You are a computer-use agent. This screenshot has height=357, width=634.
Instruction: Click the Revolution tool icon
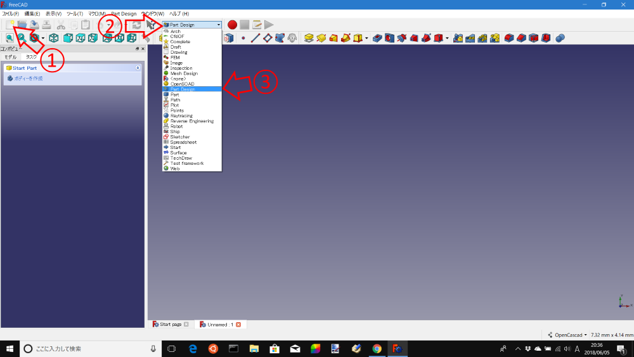pyautogui.click(x=321, y=38)
